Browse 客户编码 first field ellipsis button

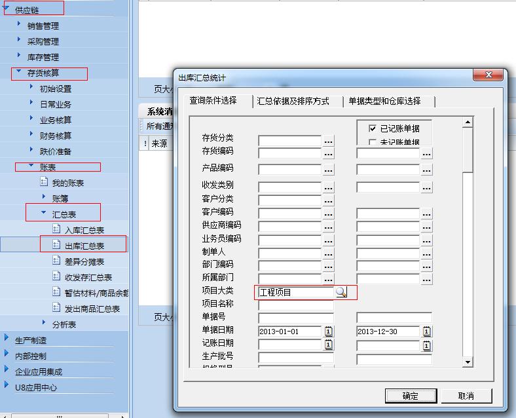[329, 214]
